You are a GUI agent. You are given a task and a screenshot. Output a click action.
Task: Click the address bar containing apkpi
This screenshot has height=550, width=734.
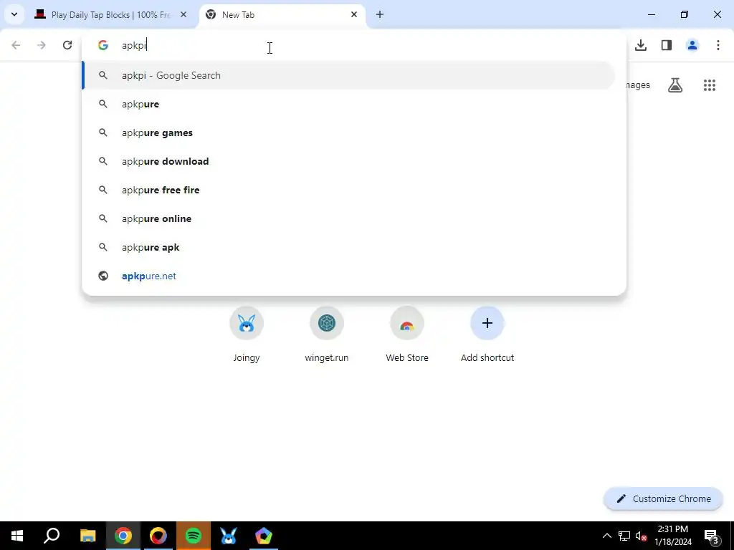pyautogui.click(x=354, y=45)
